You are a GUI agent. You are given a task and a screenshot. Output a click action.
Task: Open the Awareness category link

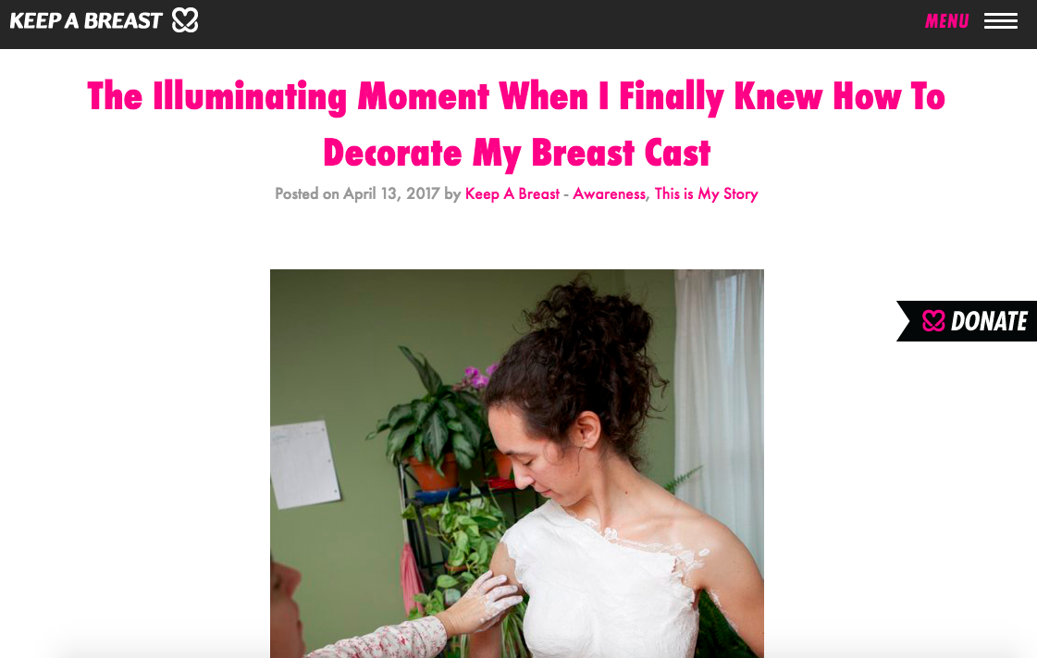coord(609,193)
